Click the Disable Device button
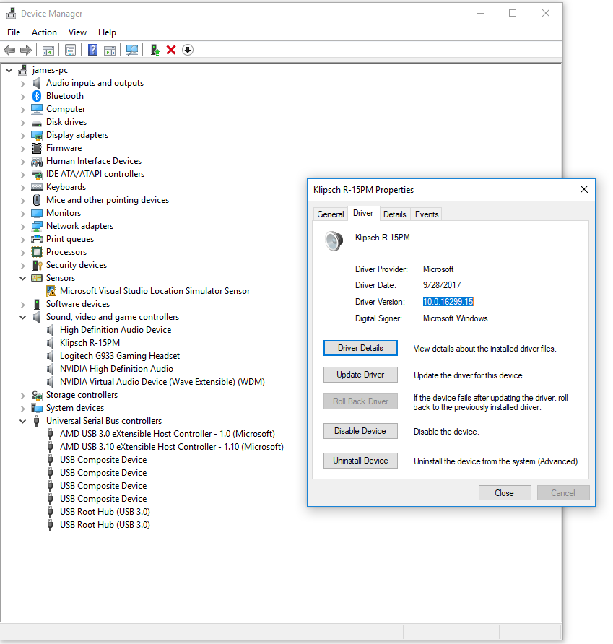Screen dimensions: 613x644 (x=360, y=431)
